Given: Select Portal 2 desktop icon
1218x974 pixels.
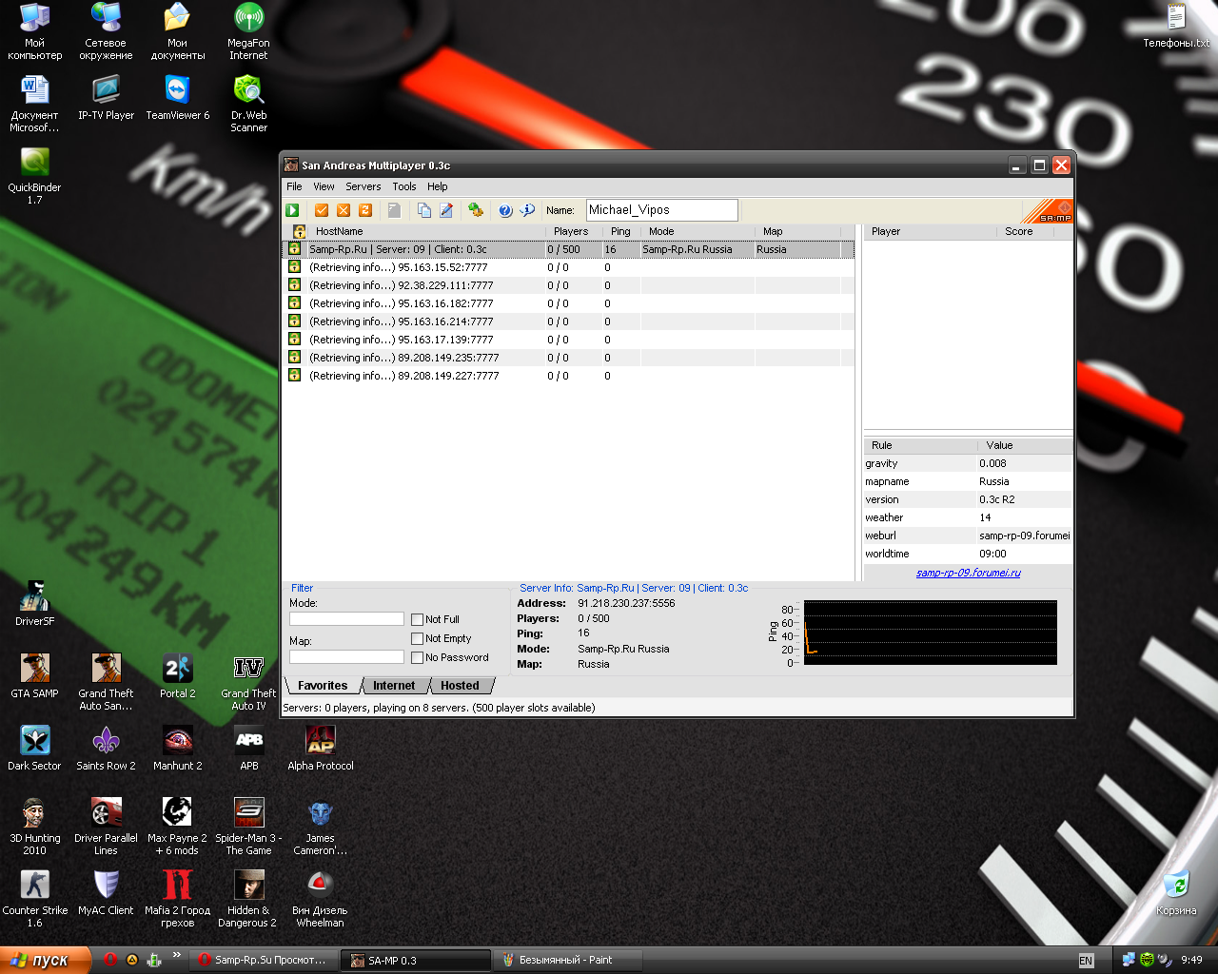Looking at the screenshot, I should click(x=178, y=676).
